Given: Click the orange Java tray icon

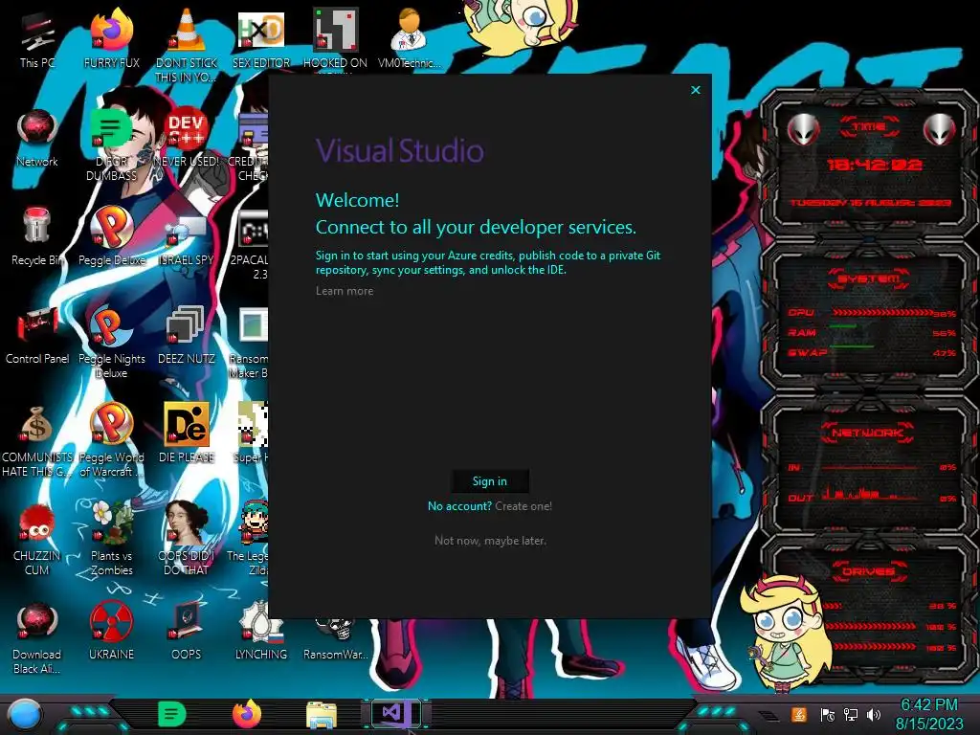Looking at the screenshot, I should pyautogui.click(x=799, y=714).
